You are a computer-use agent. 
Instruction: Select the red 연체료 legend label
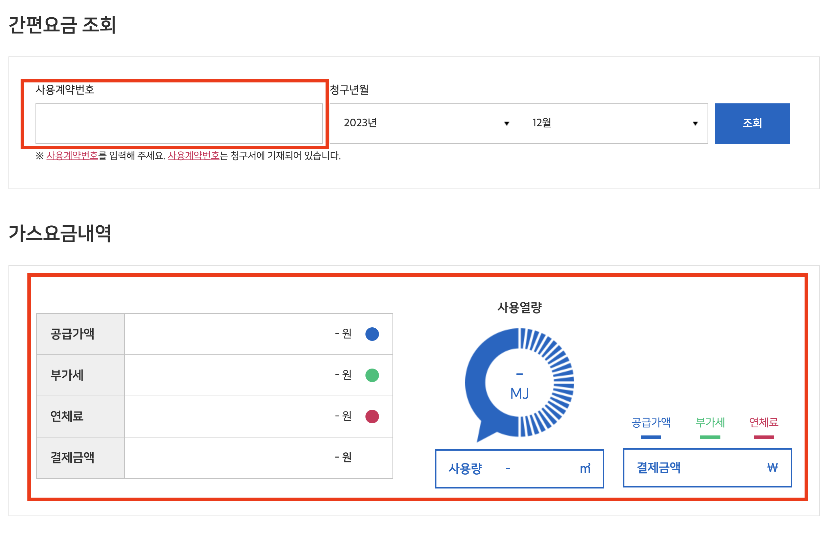click(x=763, y=423)
